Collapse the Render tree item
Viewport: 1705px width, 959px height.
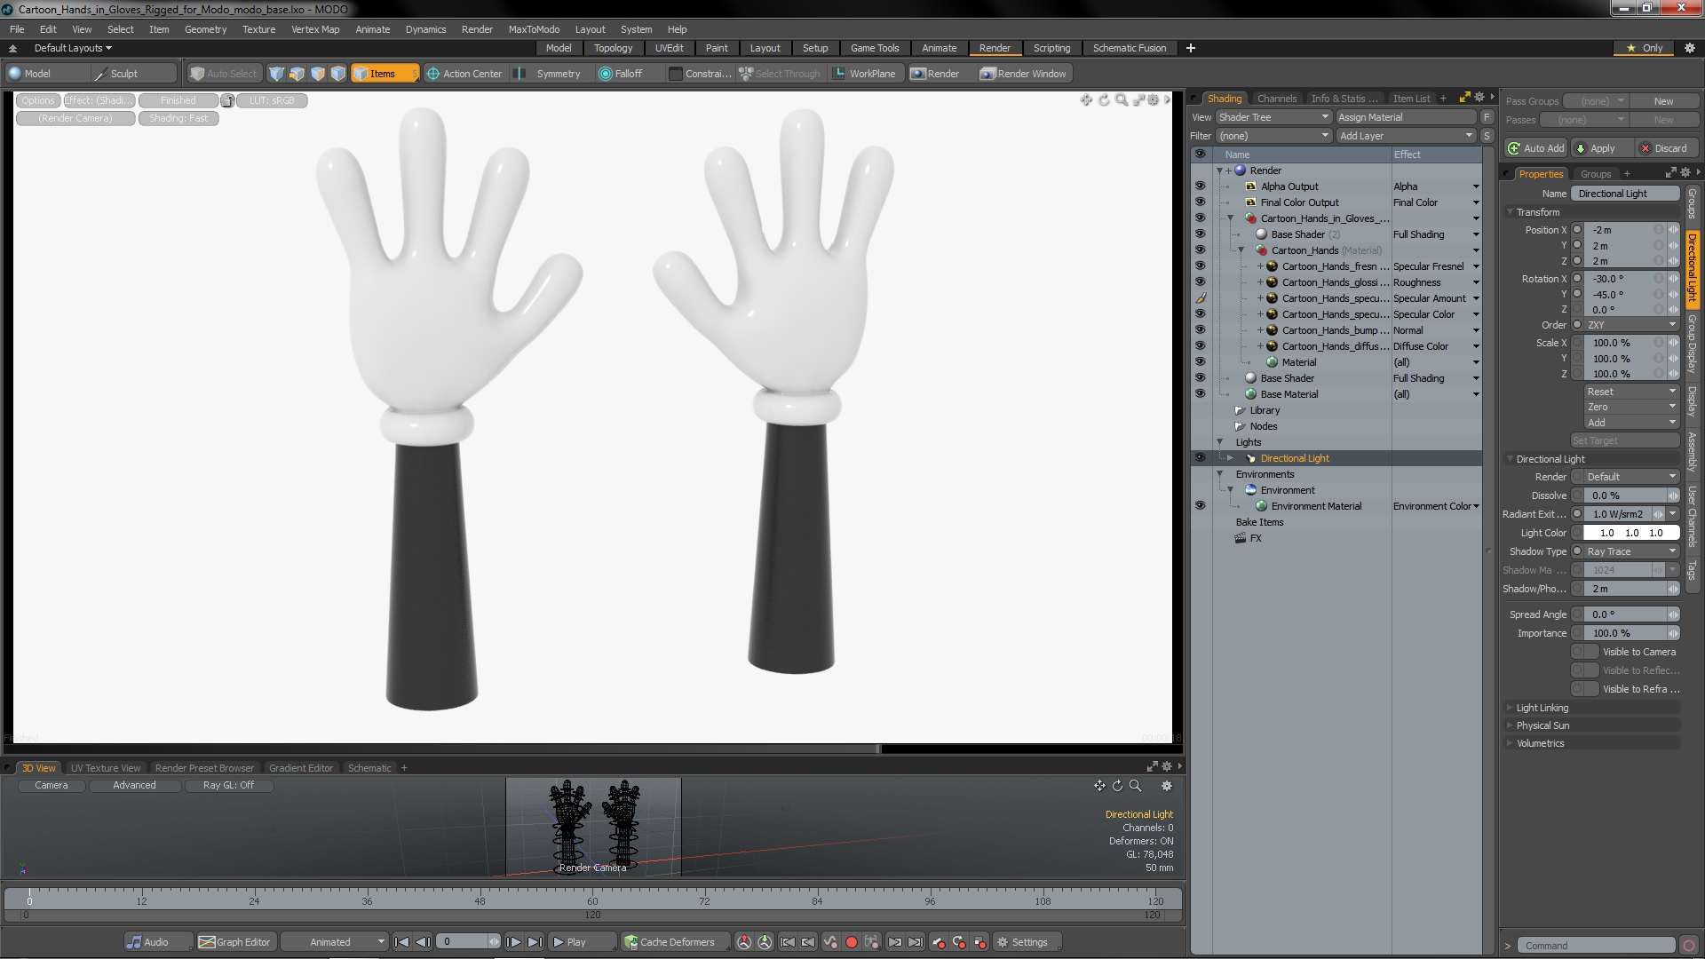point(1219,170)
